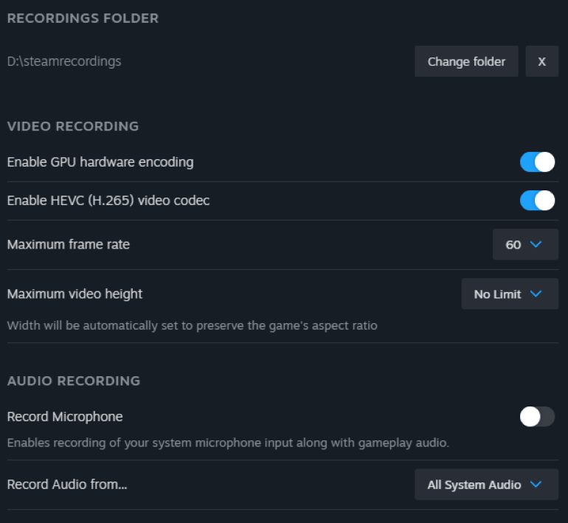Viewport: 568px width, 523px height.
Task: Click the microphone input description text
Action: click(228, 443)
